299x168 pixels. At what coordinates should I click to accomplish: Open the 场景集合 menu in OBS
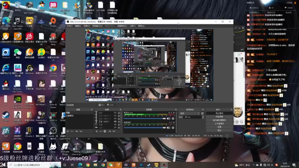point(122,26)
